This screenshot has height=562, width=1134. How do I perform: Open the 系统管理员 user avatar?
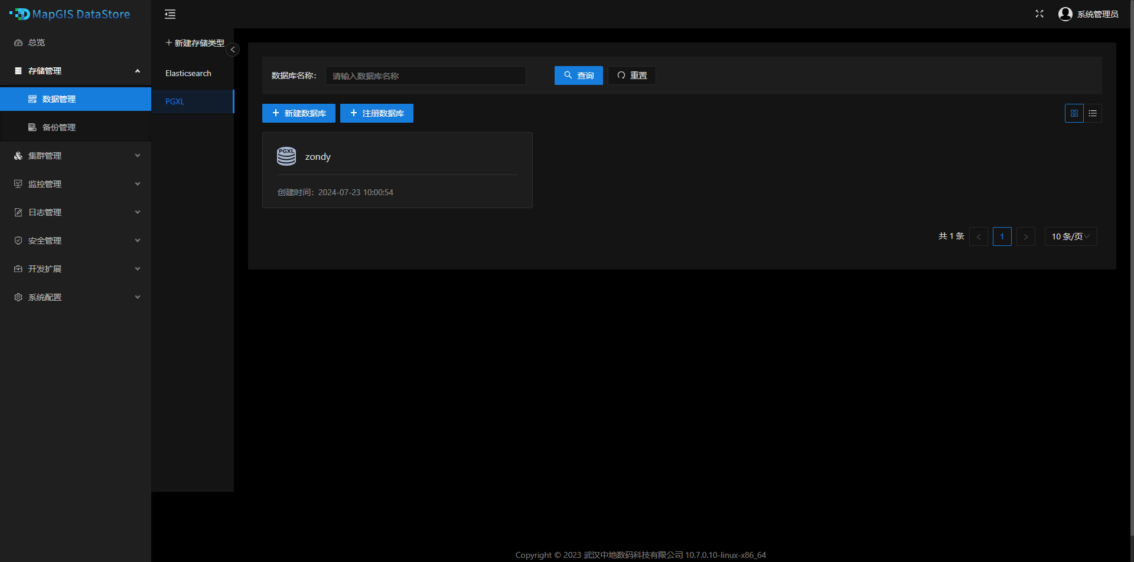coord(1065,14)
